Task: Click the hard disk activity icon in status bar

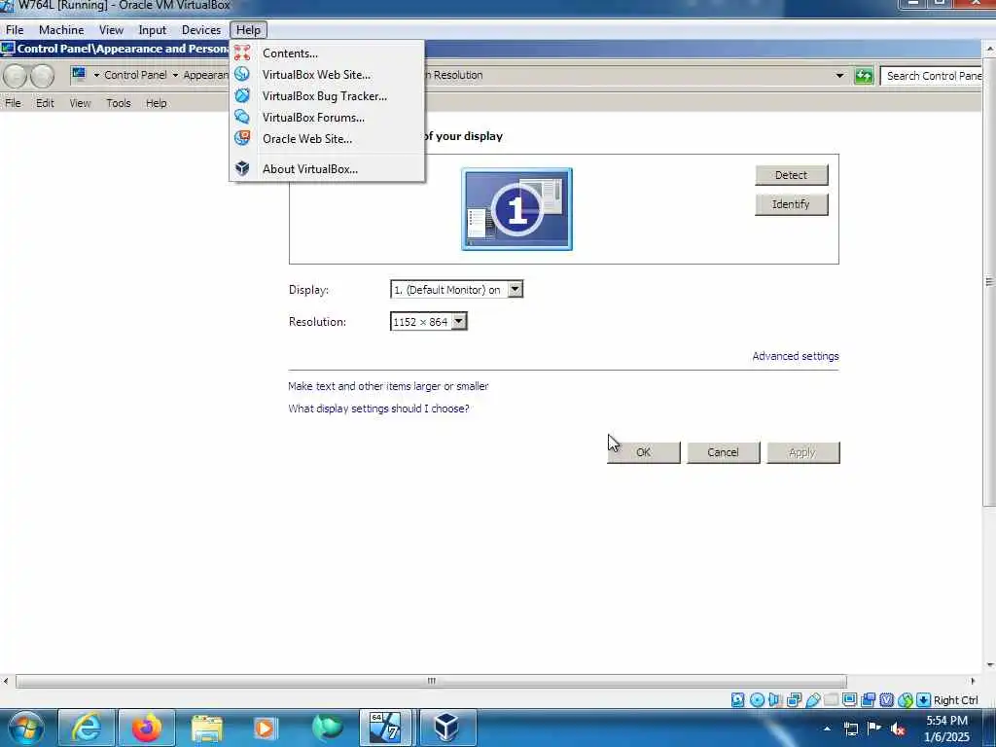Action: (x=737, y=699)
